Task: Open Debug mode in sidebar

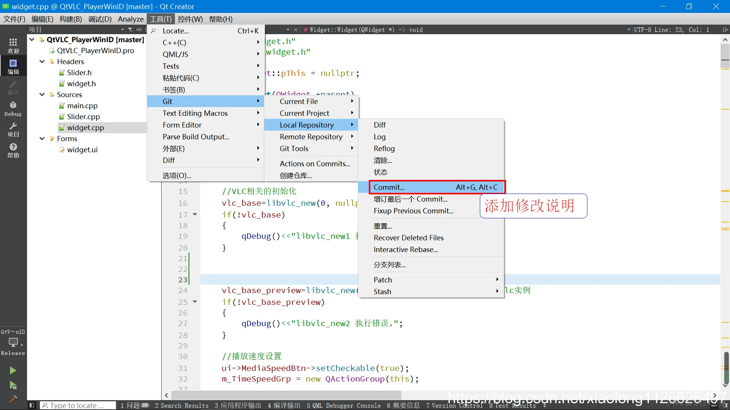Action: [x=13, y=108]
